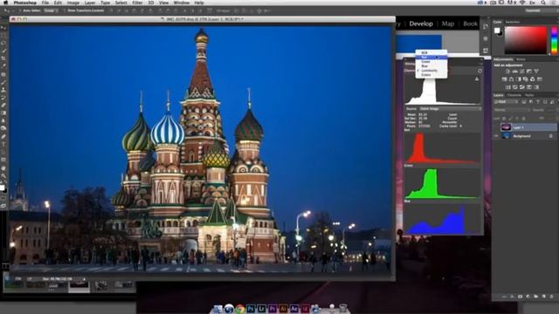Screen dimensions: 559x314
Task: Open Chrome from the Dock
Action: (240, 309)
